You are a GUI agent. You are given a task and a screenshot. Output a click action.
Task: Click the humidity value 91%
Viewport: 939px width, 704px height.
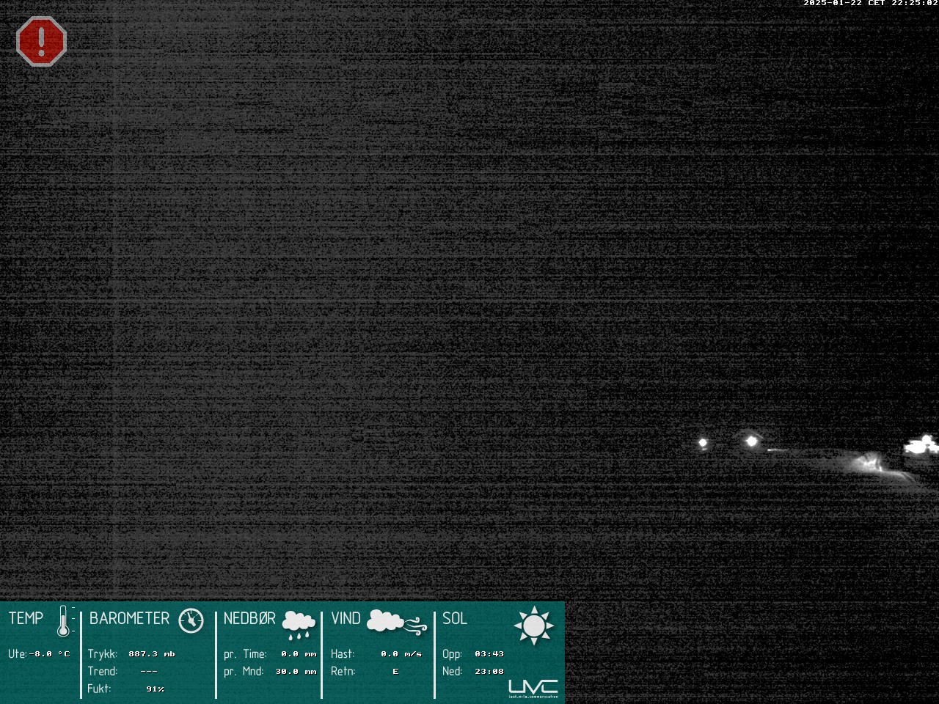(x=155, y=689)
